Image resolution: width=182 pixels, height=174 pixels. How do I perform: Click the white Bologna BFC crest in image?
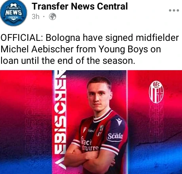(x=156, y=92)
